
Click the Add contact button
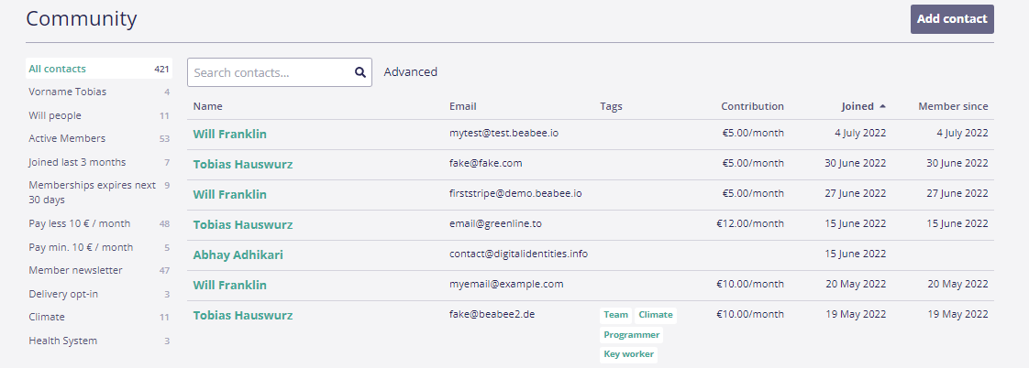[x=951, y=19]
